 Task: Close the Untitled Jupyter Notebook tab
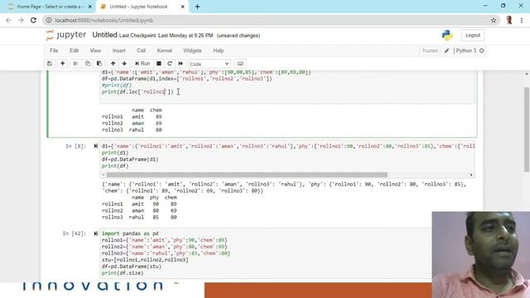[x=182, y=7]
